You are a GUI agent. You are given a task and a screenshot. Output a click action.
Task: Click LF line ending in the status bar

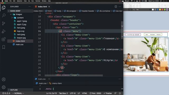(x=79, y=93)
